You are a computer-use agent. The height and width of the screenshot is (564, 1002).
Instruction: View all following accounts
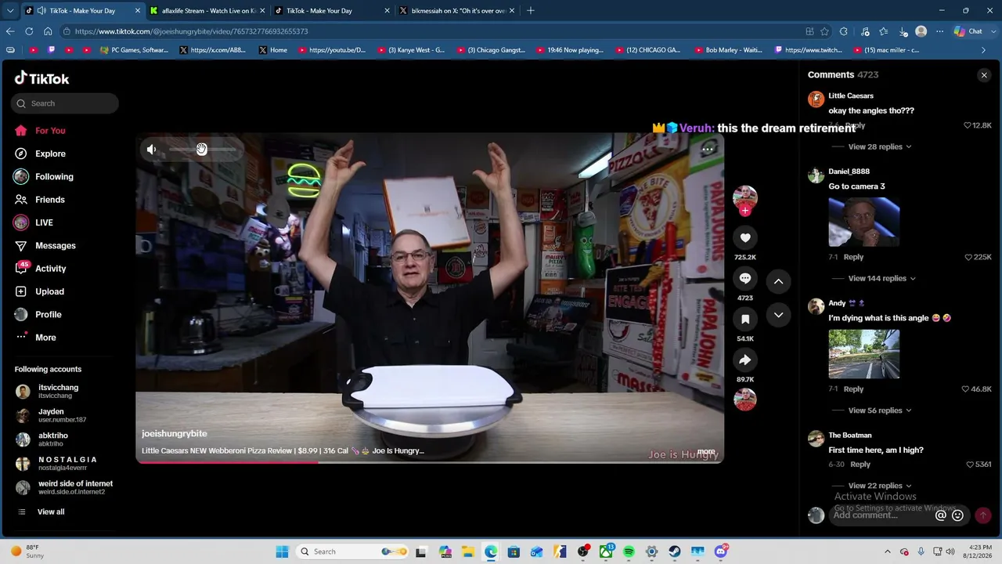(51, 512)
